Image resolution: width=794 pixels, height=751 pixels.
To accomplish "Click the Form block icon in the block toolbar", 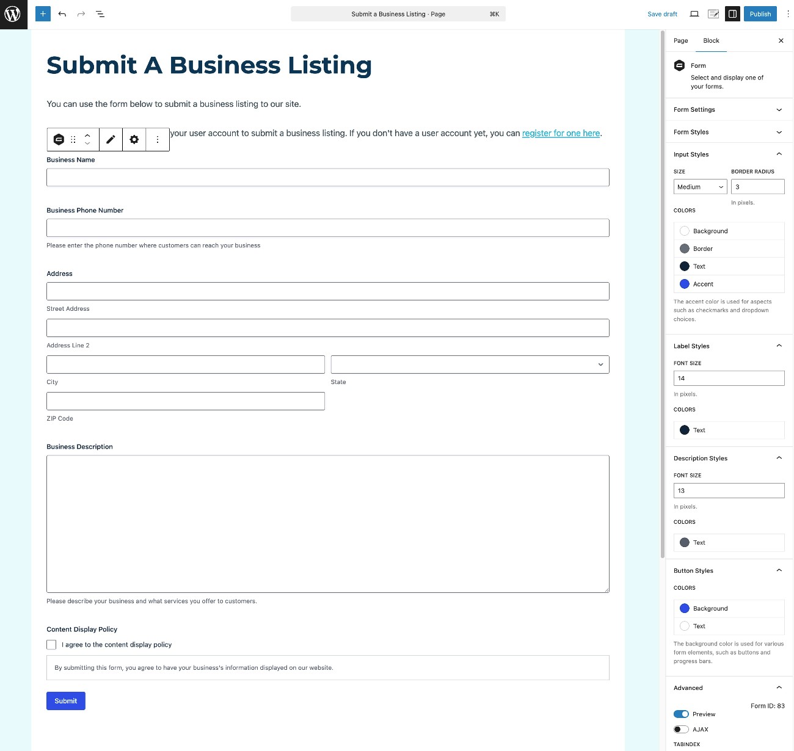I will [59, 139].
